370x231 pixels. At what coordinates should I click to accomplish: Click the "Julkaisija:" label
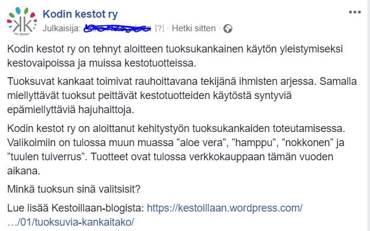(61, 28)
